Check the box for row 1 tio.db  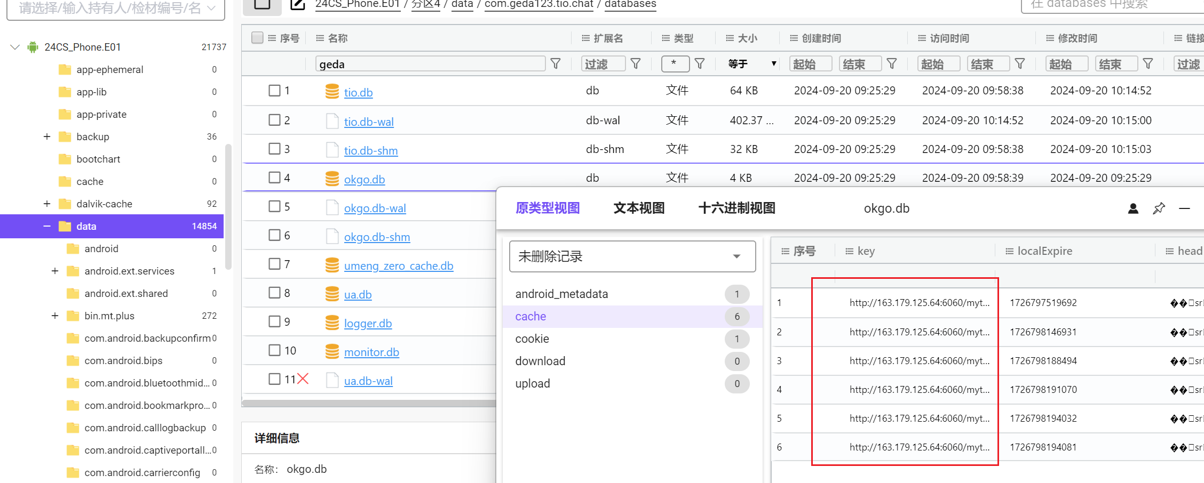pos(274,91)
